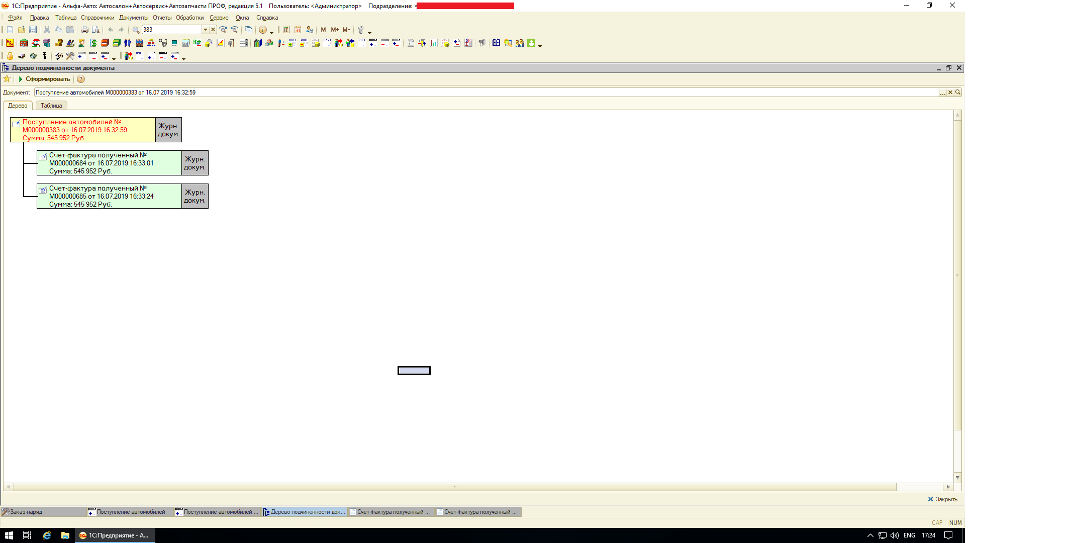Open the calendar icon showing 31
Viewport: 1069px width, 543px height.
point(298,30)
